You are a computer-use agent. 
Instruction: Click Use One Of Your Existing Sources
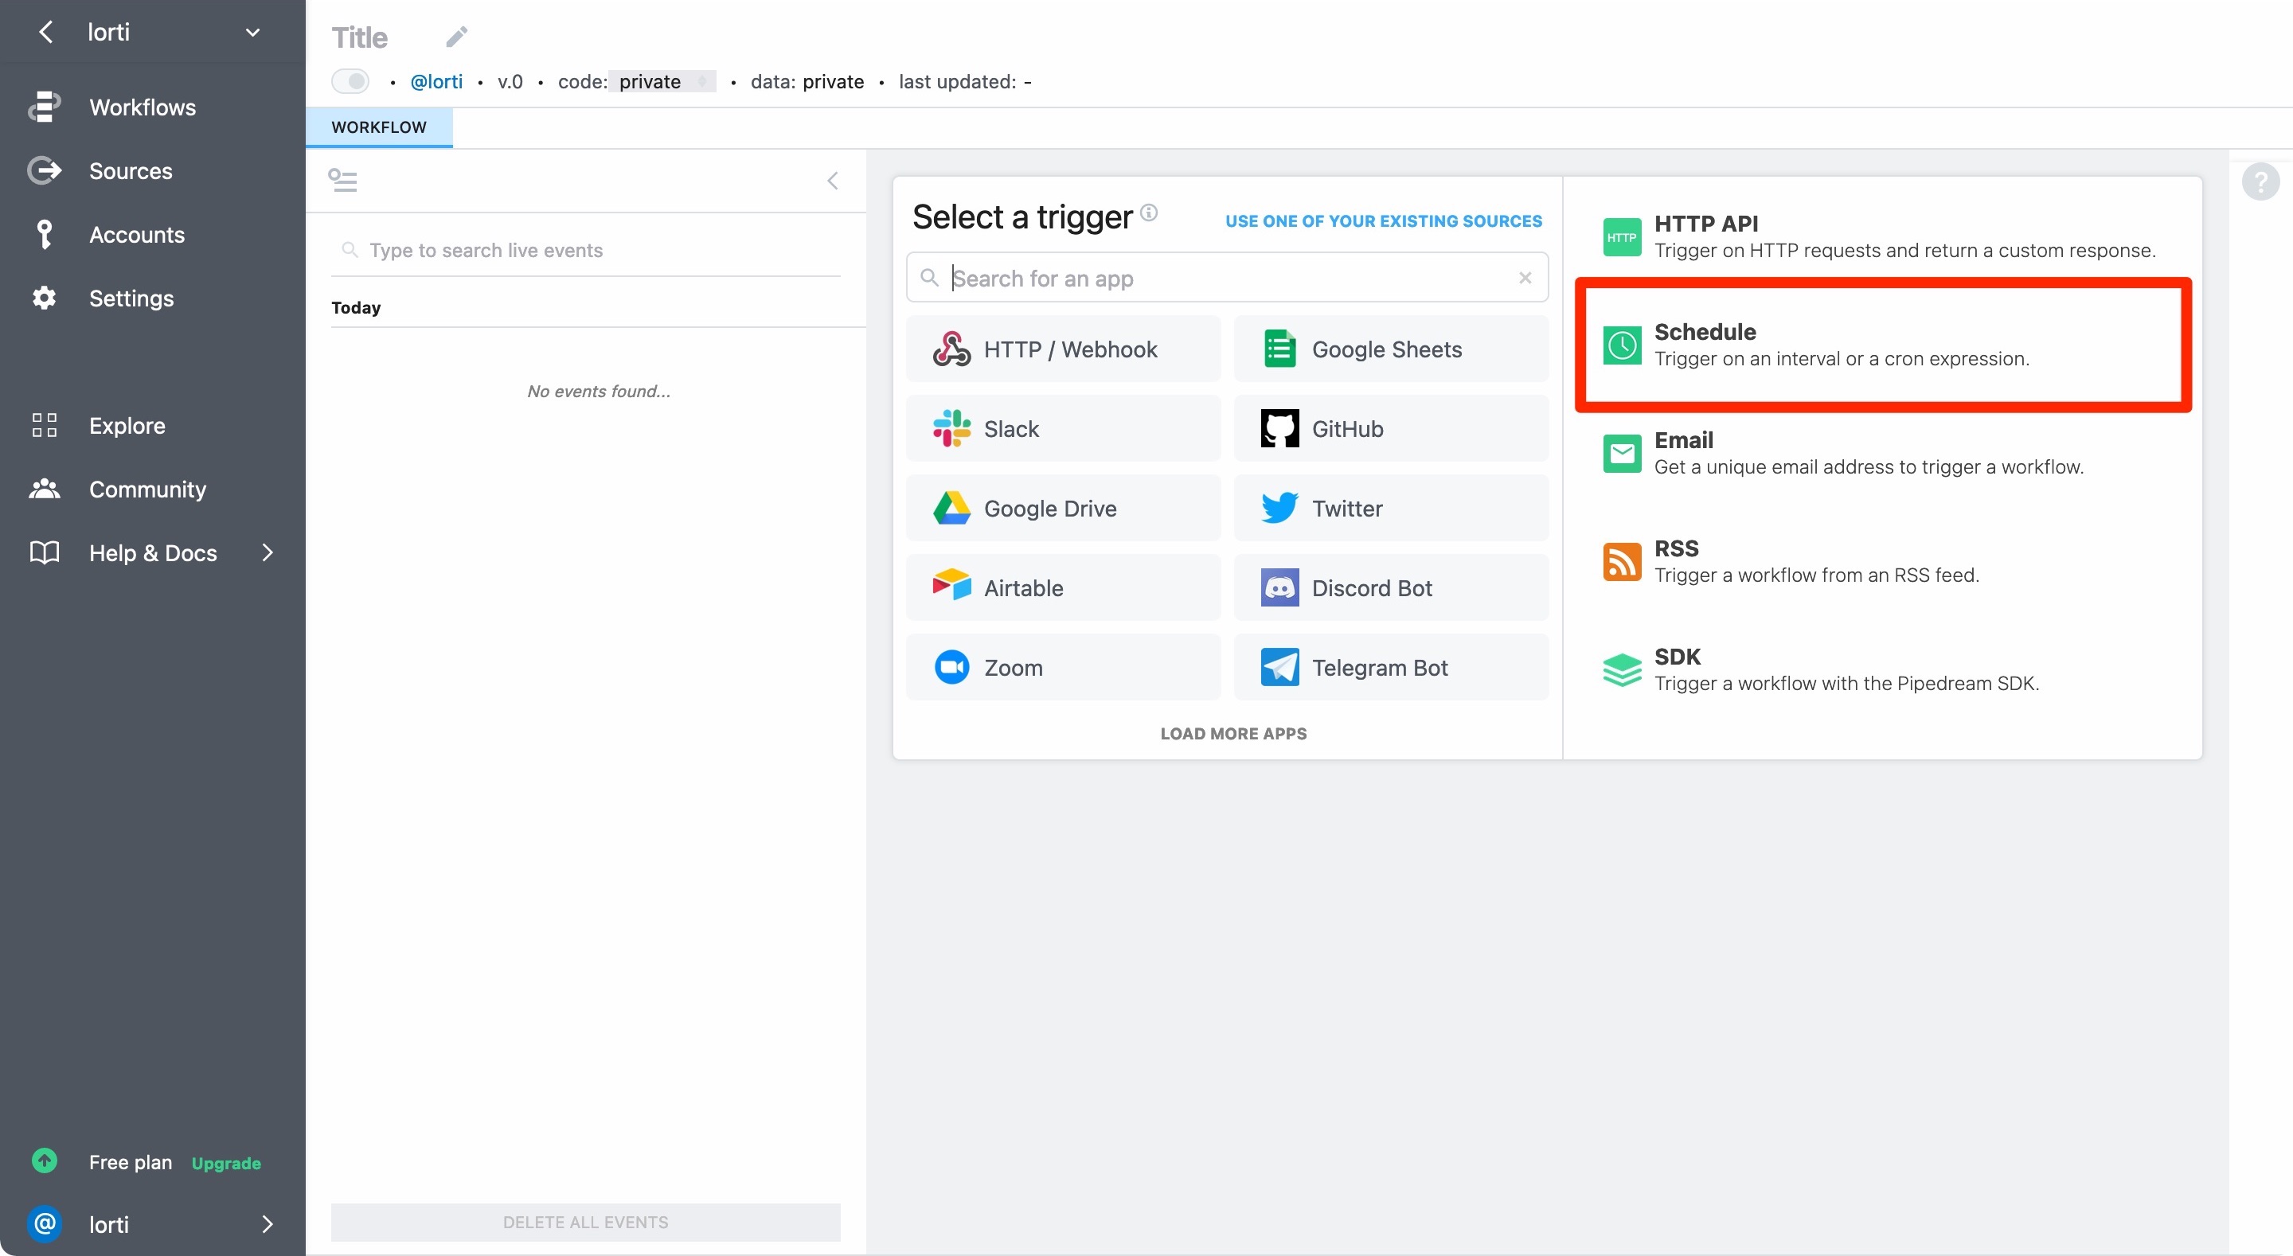(x=1383, y=220)
